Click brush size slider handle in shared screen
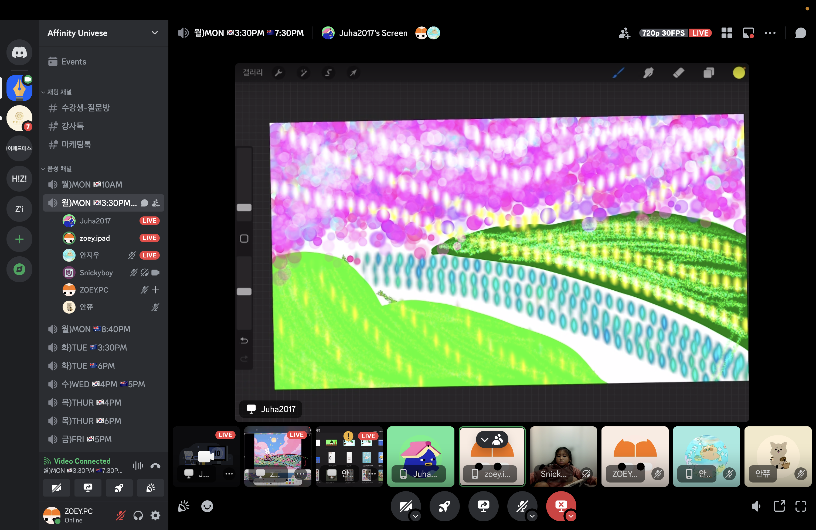 coord(244,208)
